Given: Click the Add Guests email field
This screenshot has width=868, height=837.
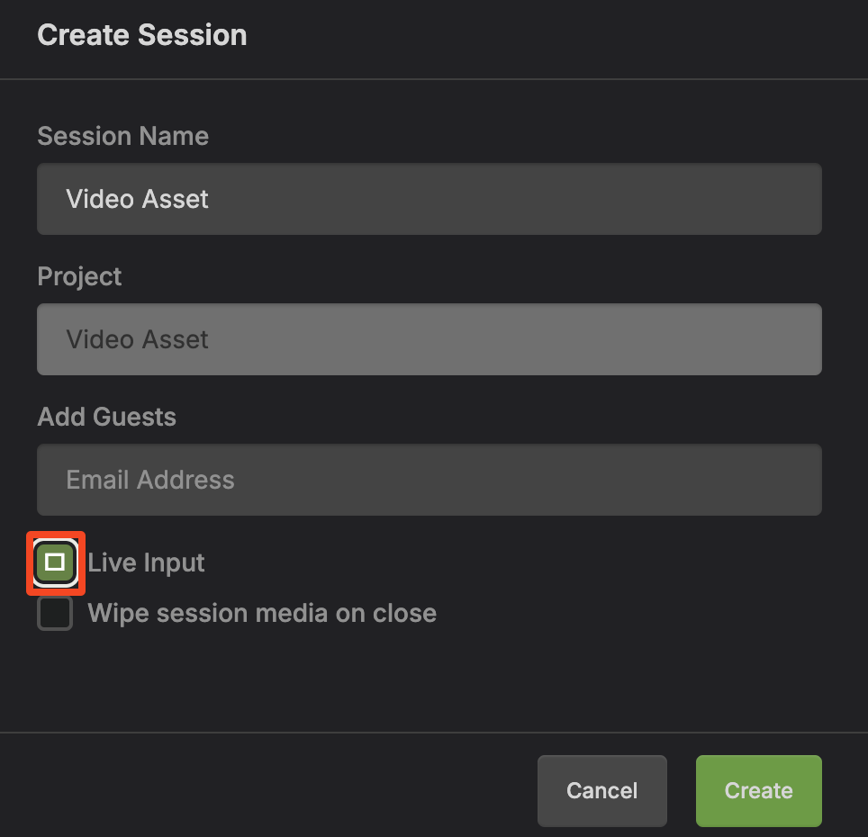Looking at the screenshot, I should tap(429, 480).
